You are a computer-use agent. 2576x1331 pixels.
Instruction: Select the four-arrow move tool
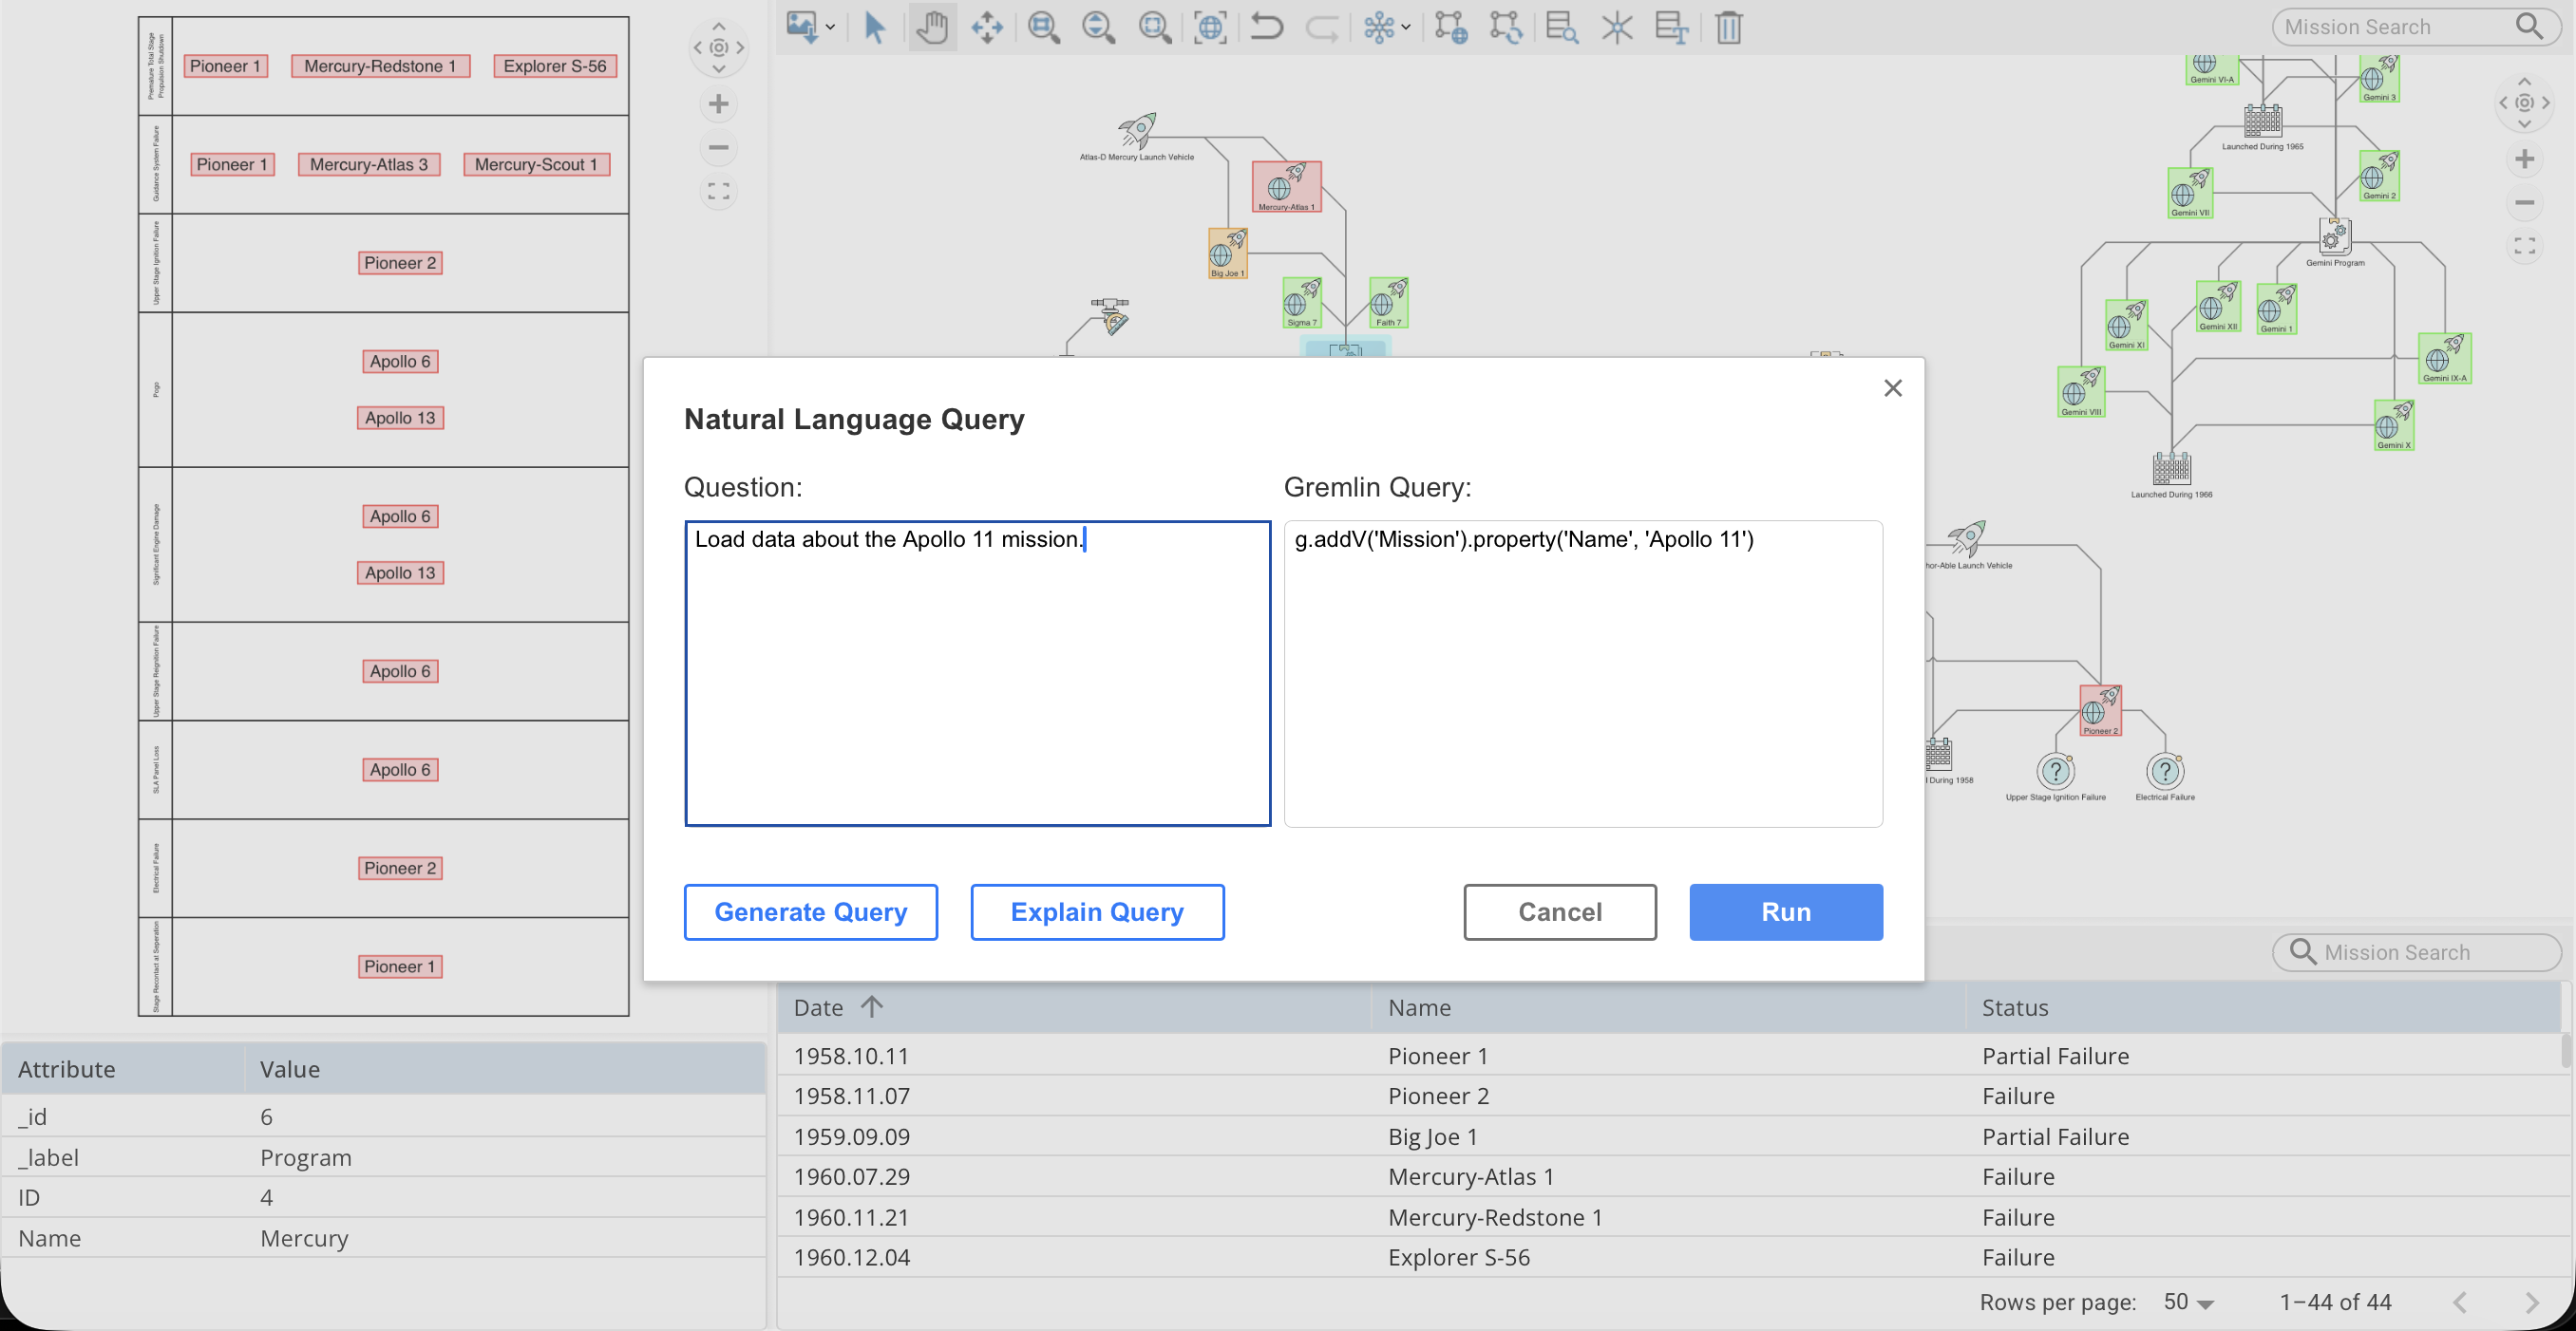(987, 27)
